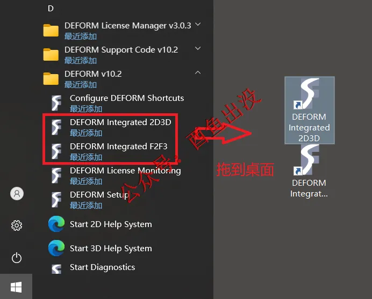Select the DEFORM Integrat... desktop shortcut

coord(309,172)
